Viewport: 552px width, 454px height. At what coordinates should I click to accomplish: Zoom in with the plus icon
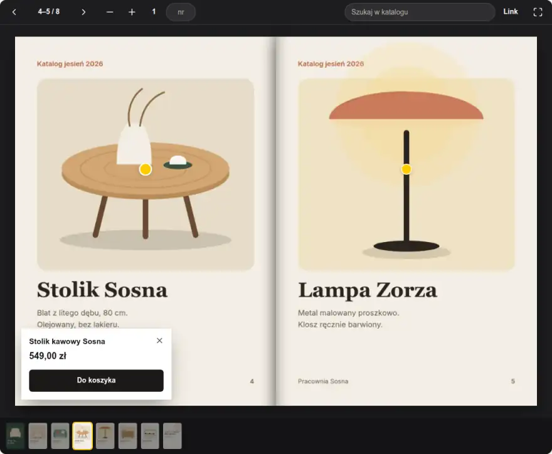tap(132, 12)
